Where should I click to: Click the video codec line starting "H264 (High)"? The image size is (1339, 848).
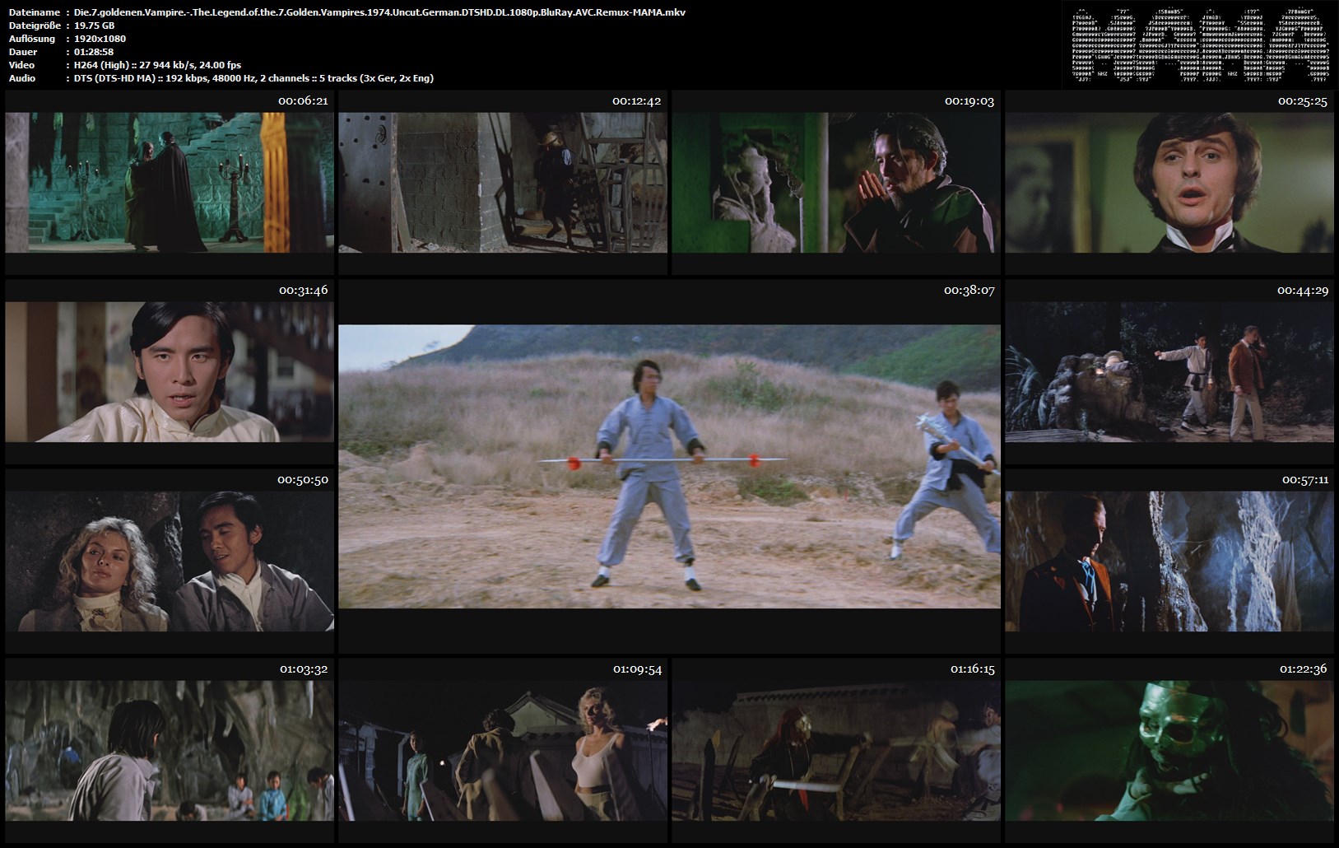tap(157, 65)
